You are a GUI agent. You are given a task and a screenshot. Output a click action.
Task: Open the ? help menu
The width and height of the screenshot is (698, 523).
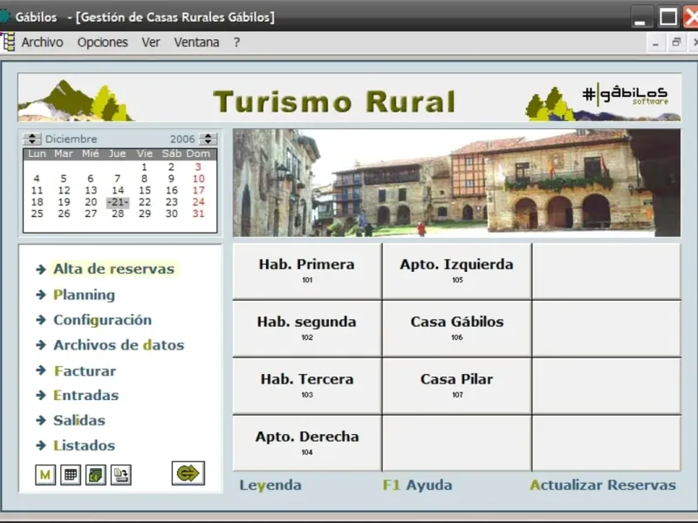click(x=236, y=42)
